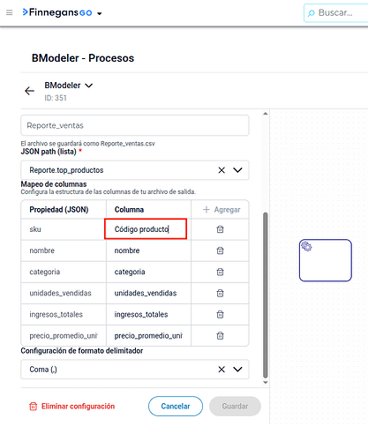
Task: Expand the Coma delimiter dropdown
Action: click(x=237, y=370)
